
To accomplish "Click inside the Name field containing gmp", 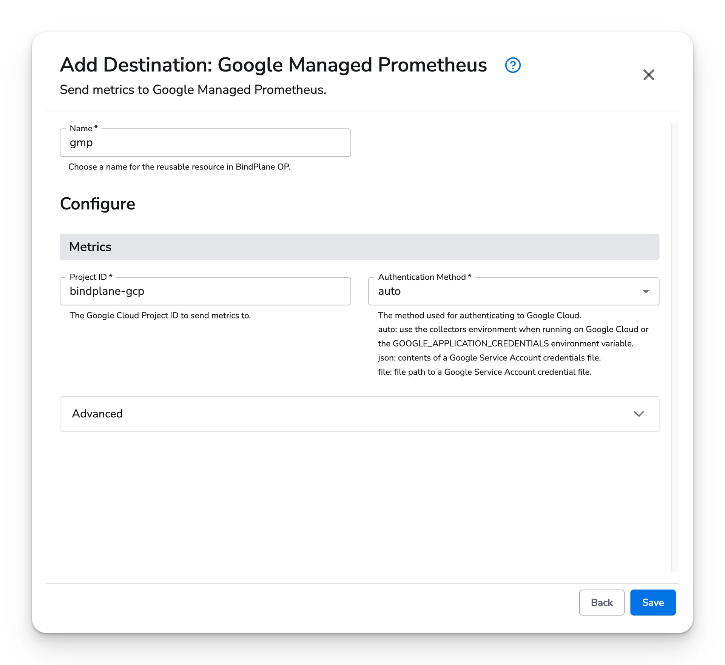I will coord(205,143).
